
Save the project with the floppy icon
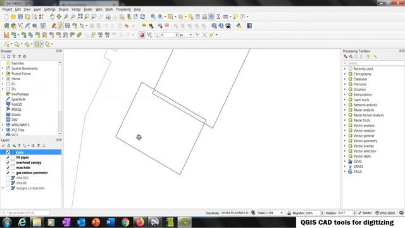pyautogui.click(x=20, y=17)
